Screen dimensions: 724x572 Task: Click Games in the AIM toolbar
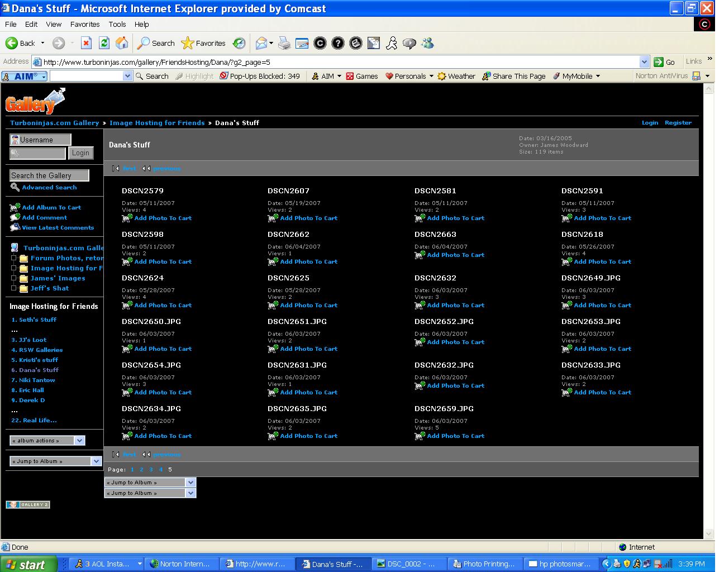(362, 76)
